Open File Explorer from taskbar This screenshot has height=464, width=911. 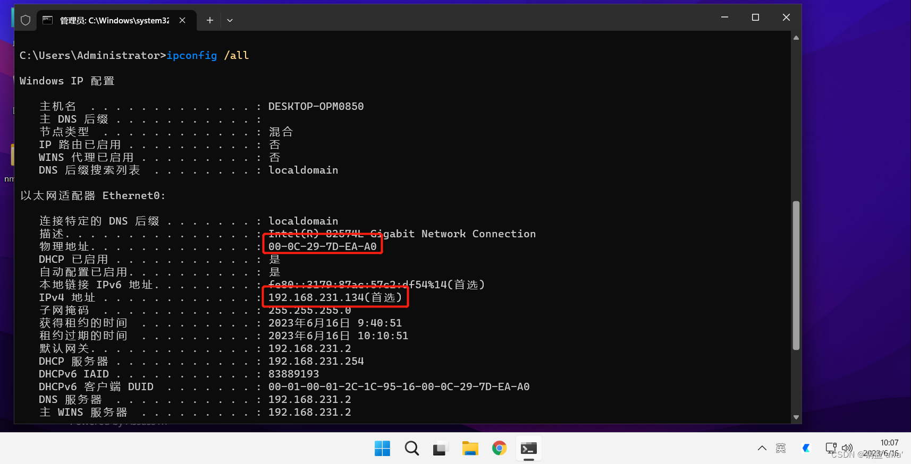pyautogui.click(x=470, y=449)
